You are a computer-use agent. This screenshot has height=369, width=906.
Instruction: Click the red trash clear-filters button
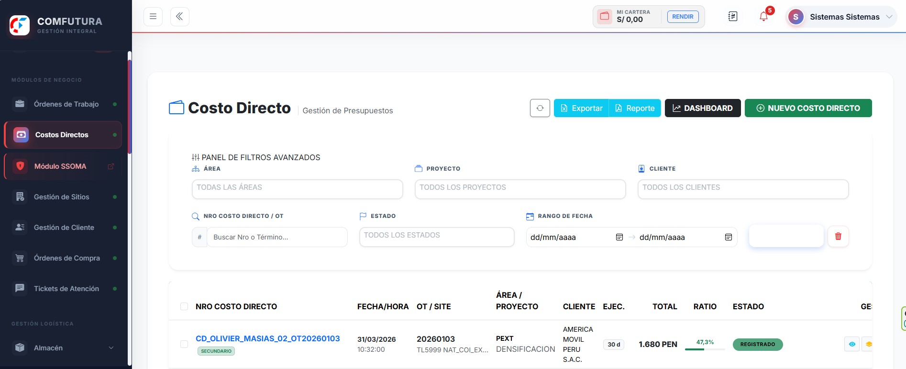[838, 236]
